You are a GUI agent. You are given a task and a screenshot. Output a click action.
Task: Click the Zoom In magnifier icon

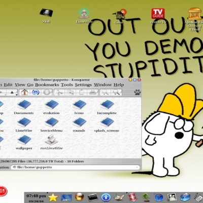point(105,92)
